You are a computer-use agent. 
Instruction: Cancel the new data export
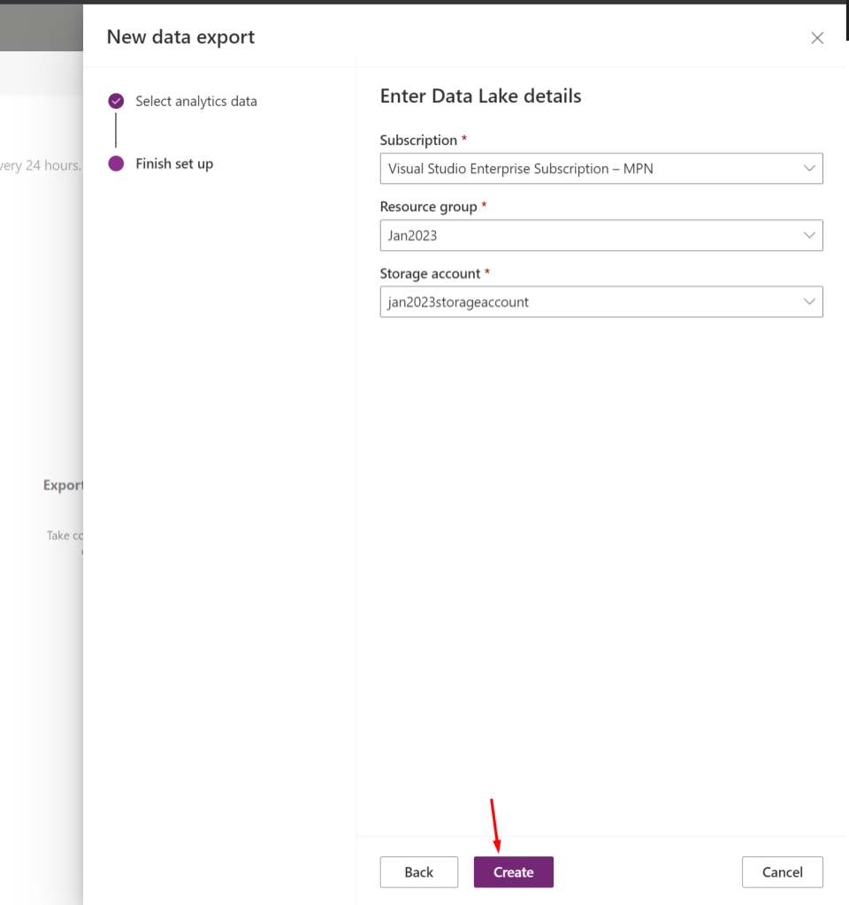pyautogui.click(x=782, y=871)
